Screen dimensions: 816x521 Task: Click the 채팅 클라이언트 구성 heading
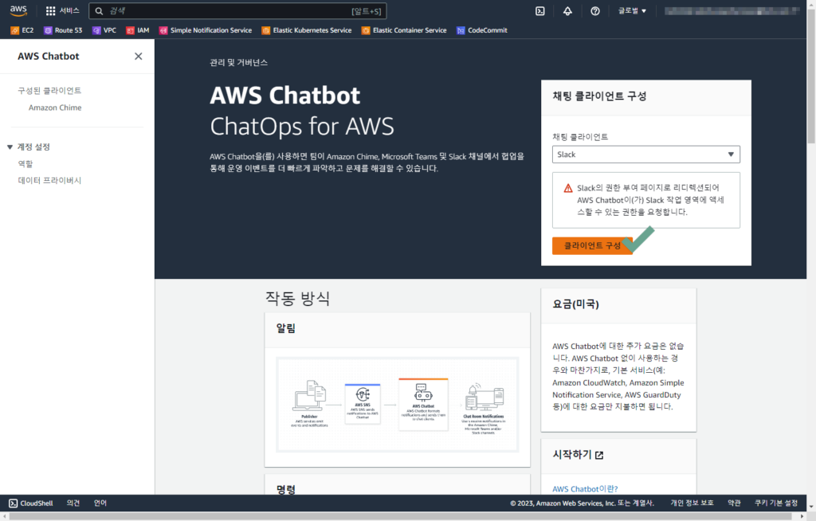pos(599,96)
